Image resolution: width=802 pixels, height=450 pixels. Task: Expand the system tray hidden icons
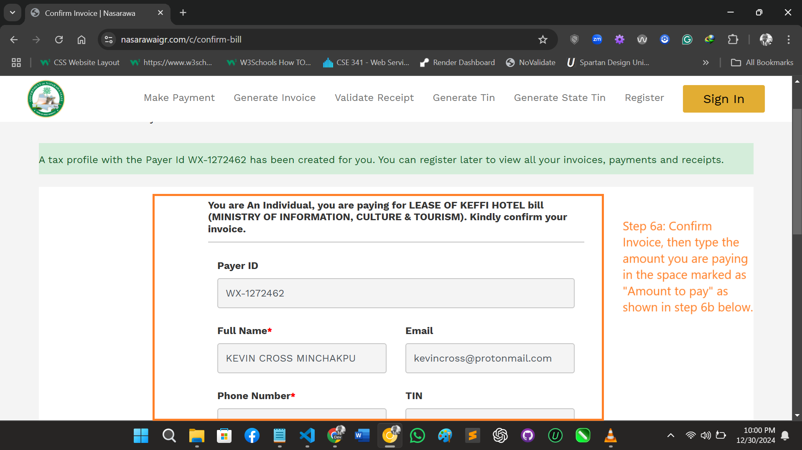[x=670, y=435]
